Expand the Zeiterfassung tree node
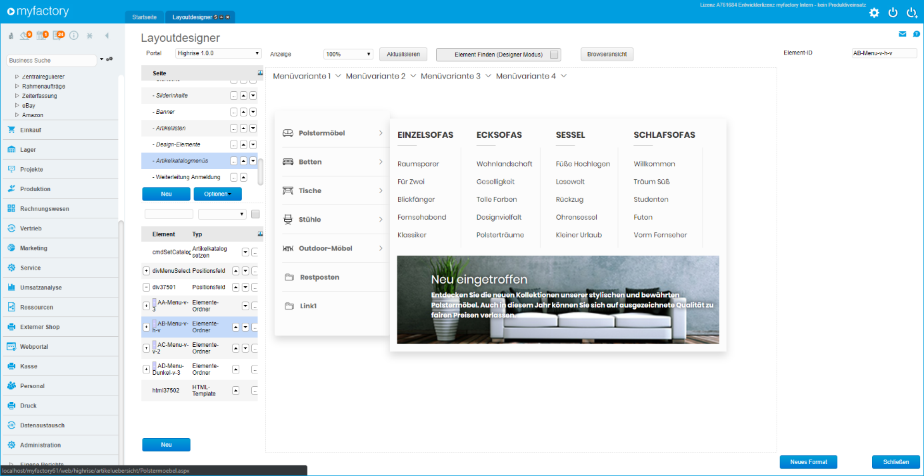The height and width of the screenshot is (476, 924). point(17,96)
